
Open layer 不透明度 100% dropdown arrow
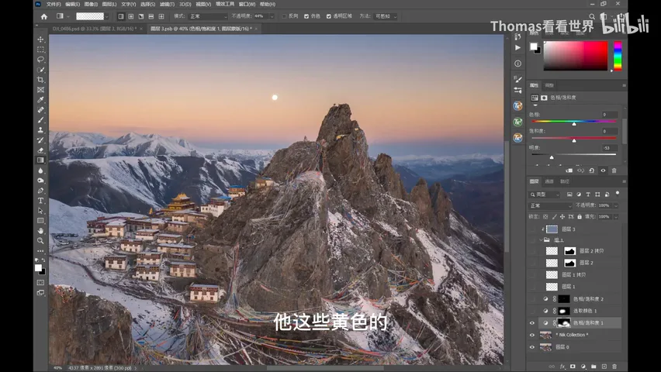tap(615, 205)
